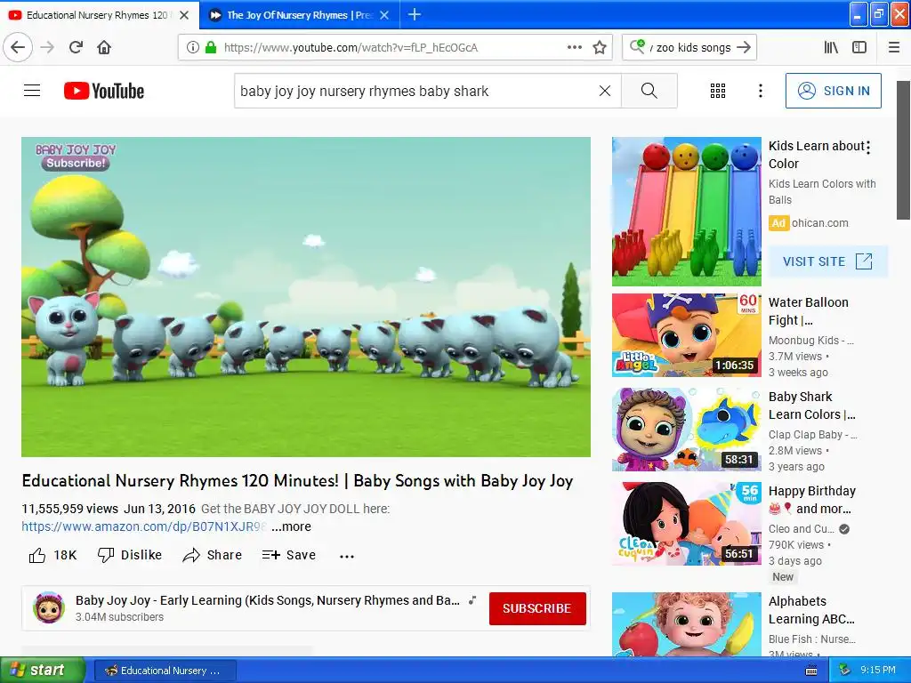The height and width of the screenshot is (683, 911).
Task: Open Baby Joy Joy channel avatar
Action: (49, 607)
